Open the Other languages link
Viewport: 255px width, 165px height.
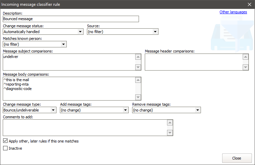[x=233, y=12]
